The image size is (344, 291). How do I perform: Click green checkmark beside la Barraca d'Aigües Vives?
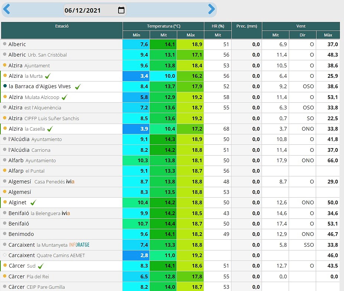click(x=78, y=87)
